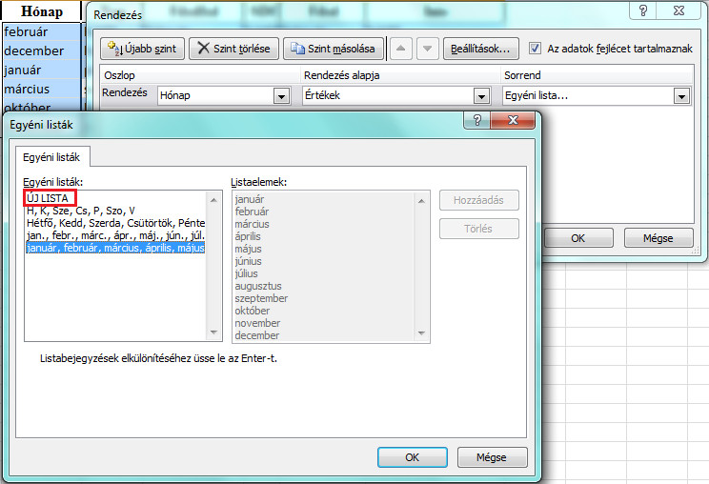Move the sort level down with the down arrow
709x484 pixels.
(427, 49)
